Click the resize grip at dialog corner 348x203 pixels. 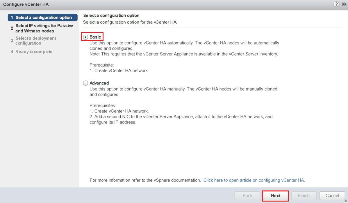346,201
